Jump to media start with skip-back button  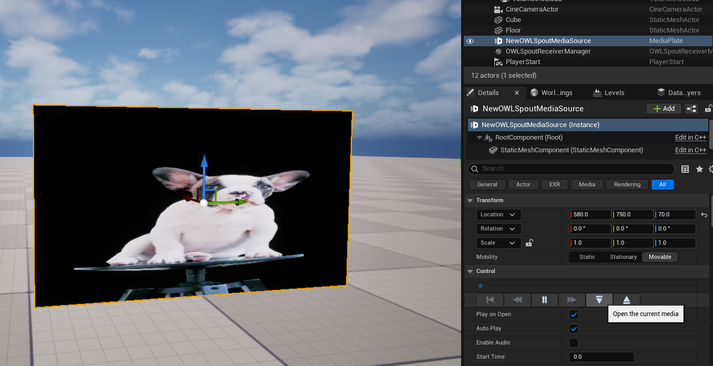coord(490,300)
